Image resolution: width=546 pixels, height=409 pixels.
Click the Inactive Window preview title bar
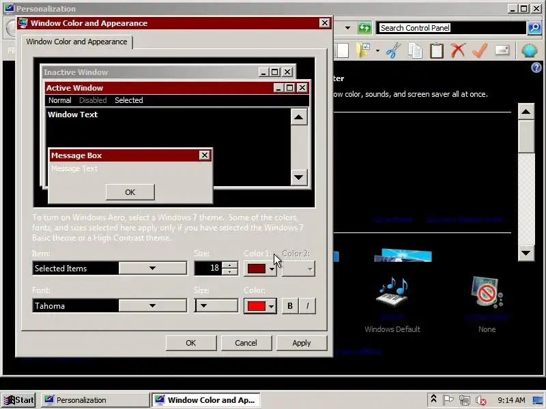[169, 72]
